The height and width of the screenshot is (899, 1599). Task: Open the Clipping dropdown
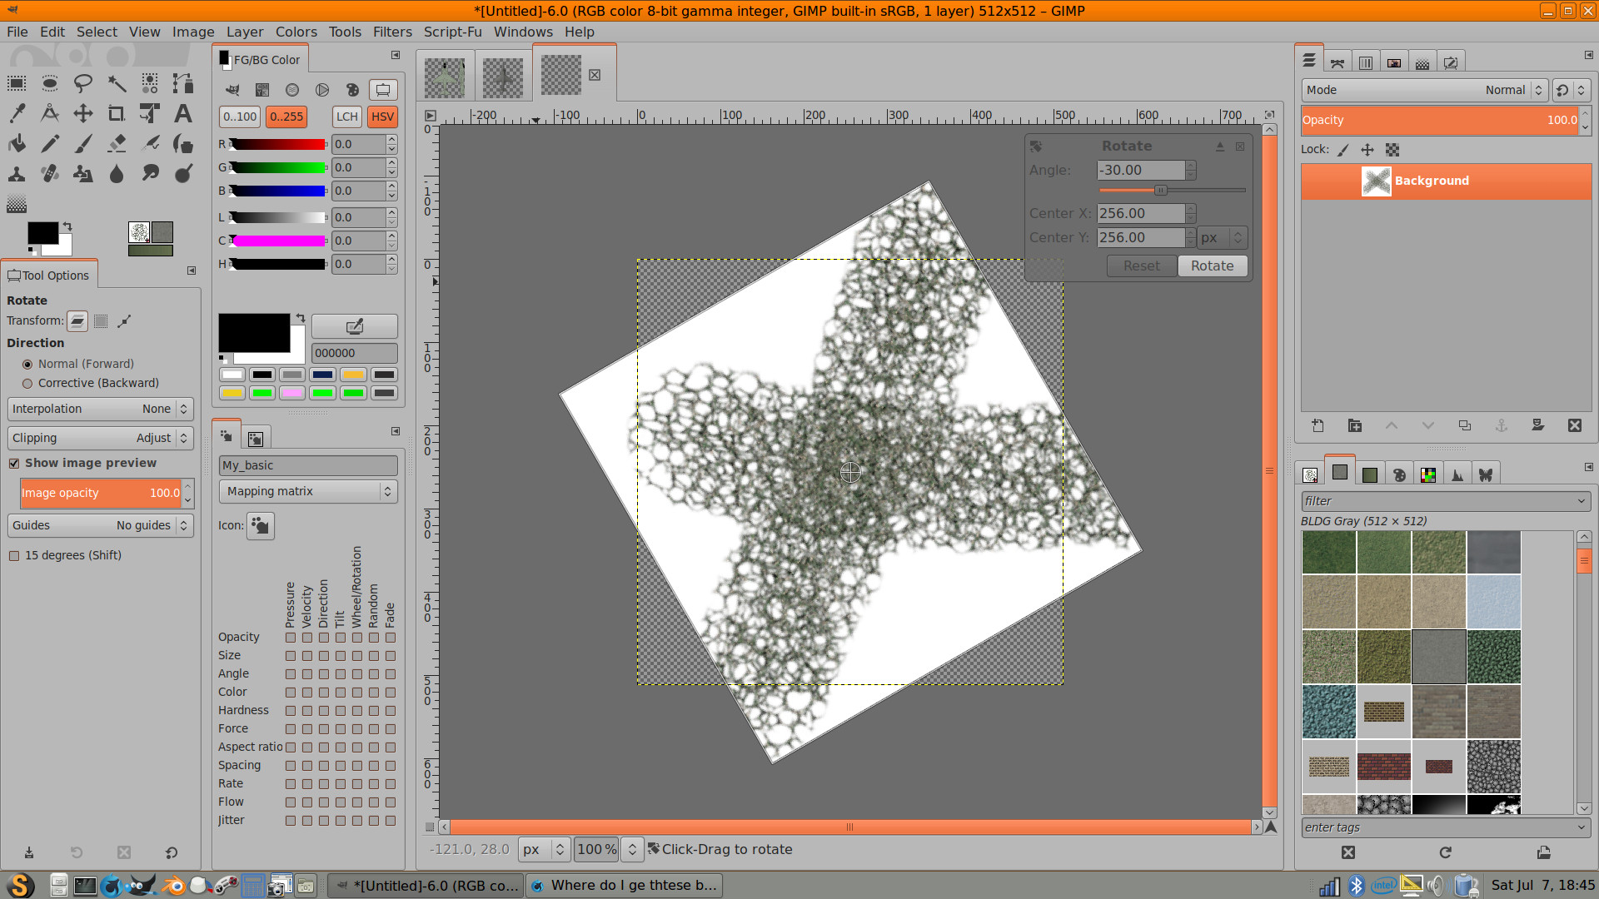point(100,438)
